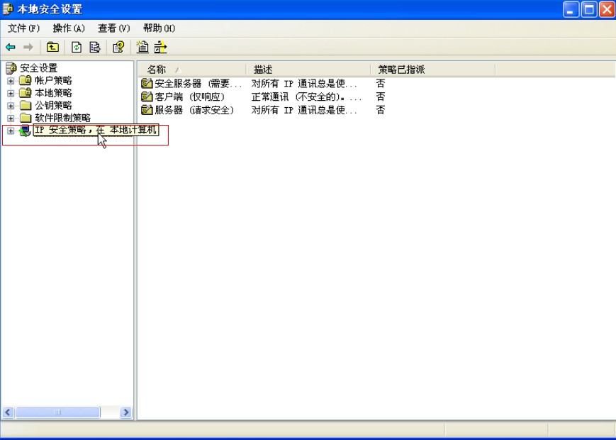Click the 否 value in 服务器 row
This screenshot has width=616, height=440.
coord(380,110)
